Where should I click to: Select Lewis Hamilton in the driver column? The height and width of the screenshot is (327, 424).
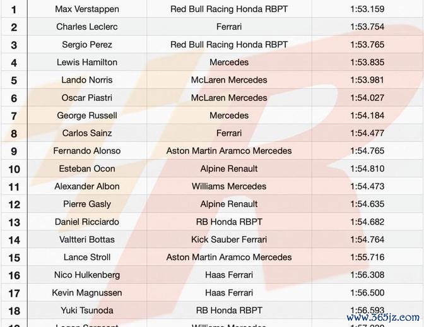[x=87, y=62]
